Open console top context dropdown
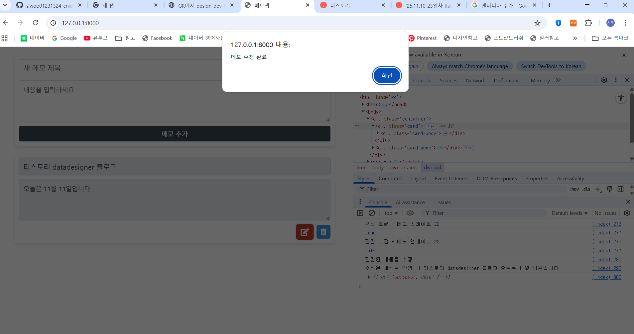The height and width of the screenshot is (334, 634). (x=391, y=213)
